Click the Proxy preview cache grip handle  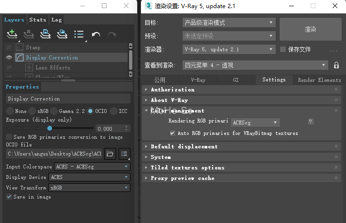(x=336, y=178)
